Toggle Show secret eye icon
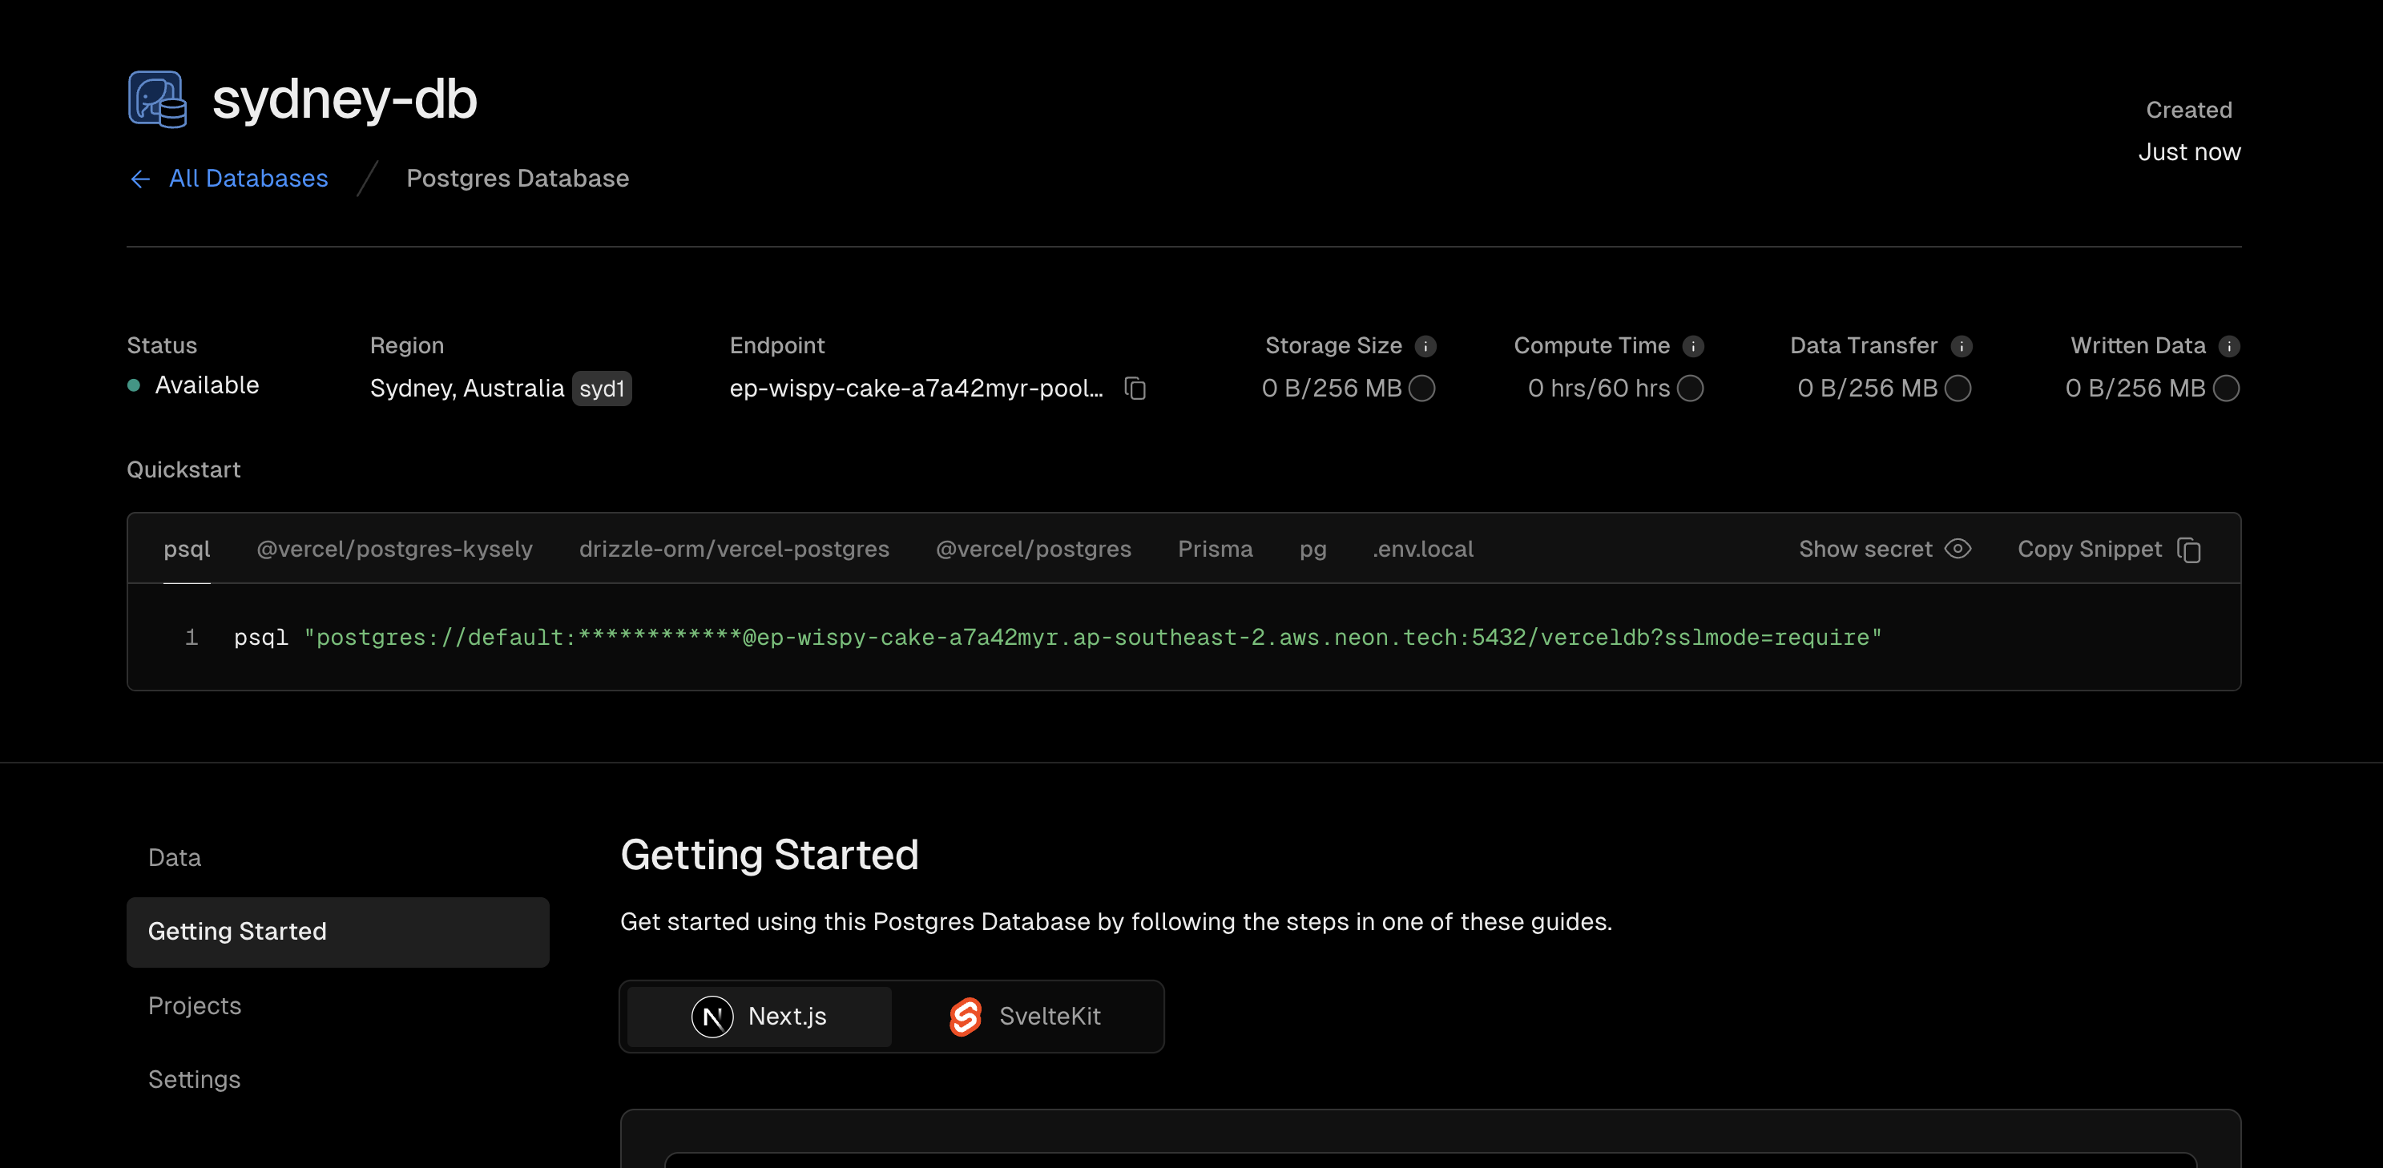This screenshot has width=2383, height=1168. tap(1958, 549)
